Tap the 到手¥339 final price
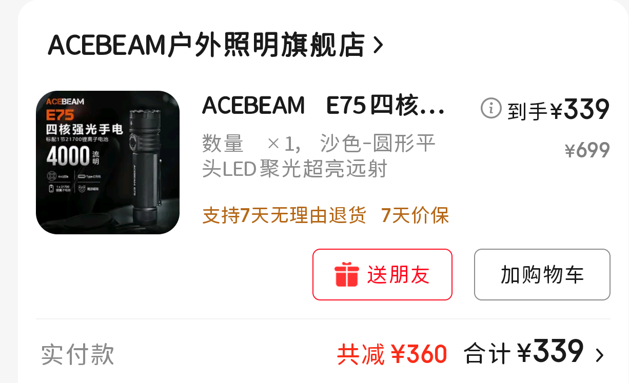Image resolution: width=629 pixels, height=383 pixels. (x=558, y=109)
